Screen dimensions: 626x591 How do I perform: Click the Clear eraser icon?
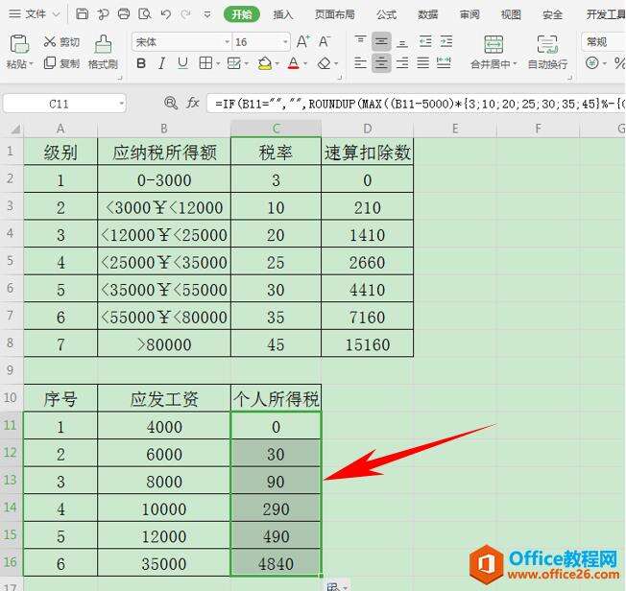pyautogui.click(x=324, y=63)
